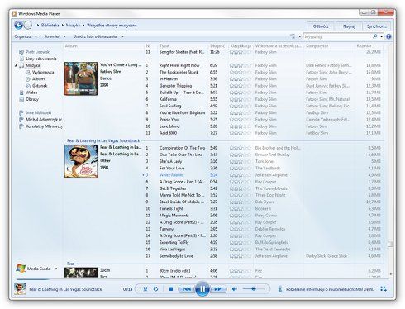Image resolution: width=405 pixels, height=309 pixels.
Task: Open the view options icon beside search
Action: click(293, 36)
